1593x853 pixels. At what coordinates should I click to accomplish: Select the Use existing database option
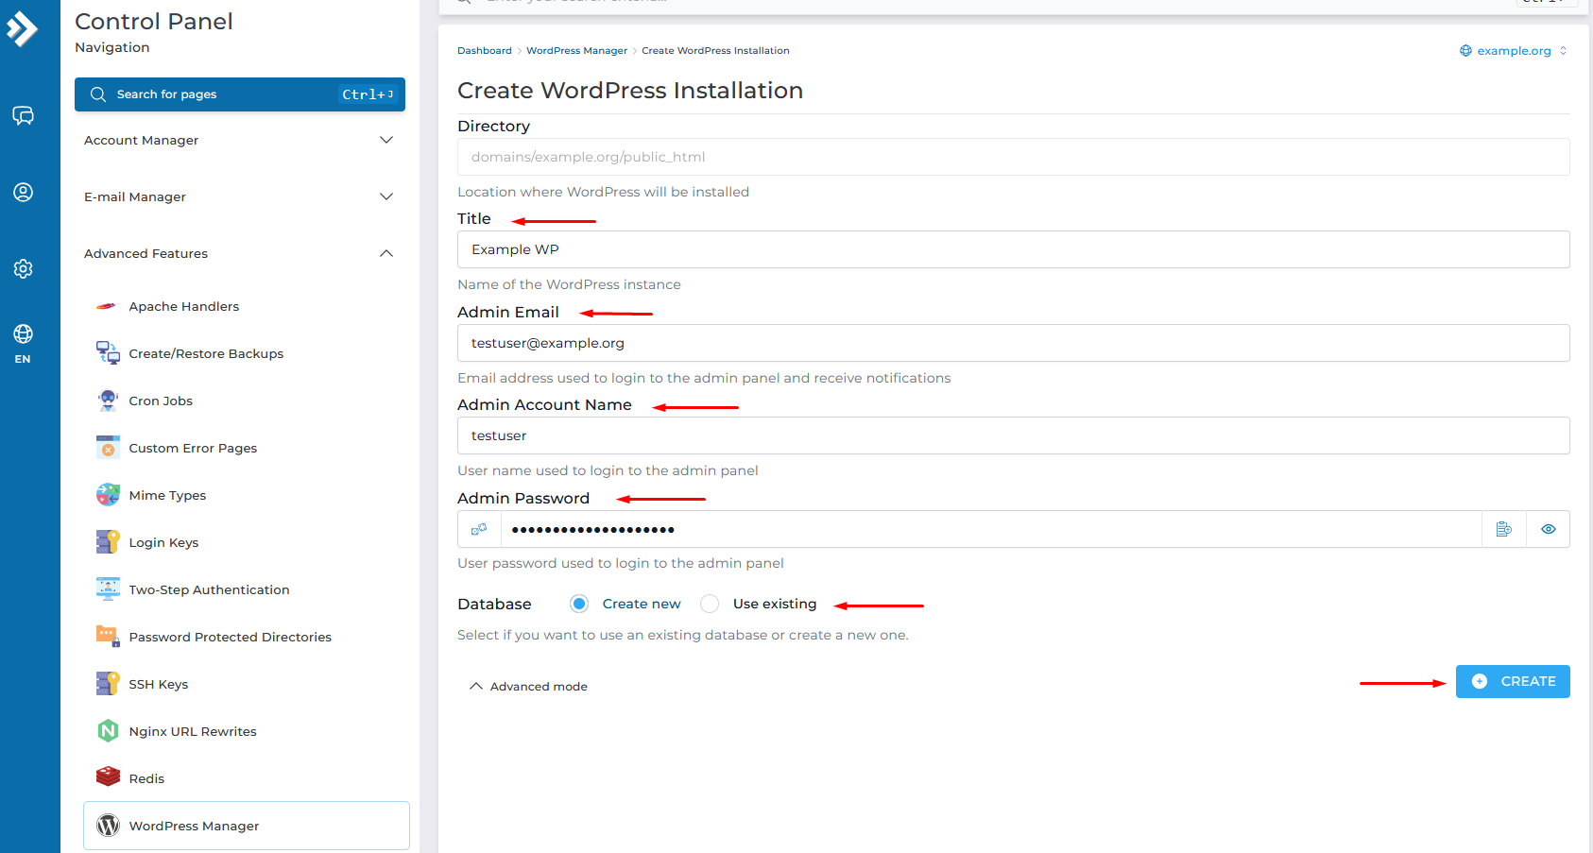click(x=710, y=604)
